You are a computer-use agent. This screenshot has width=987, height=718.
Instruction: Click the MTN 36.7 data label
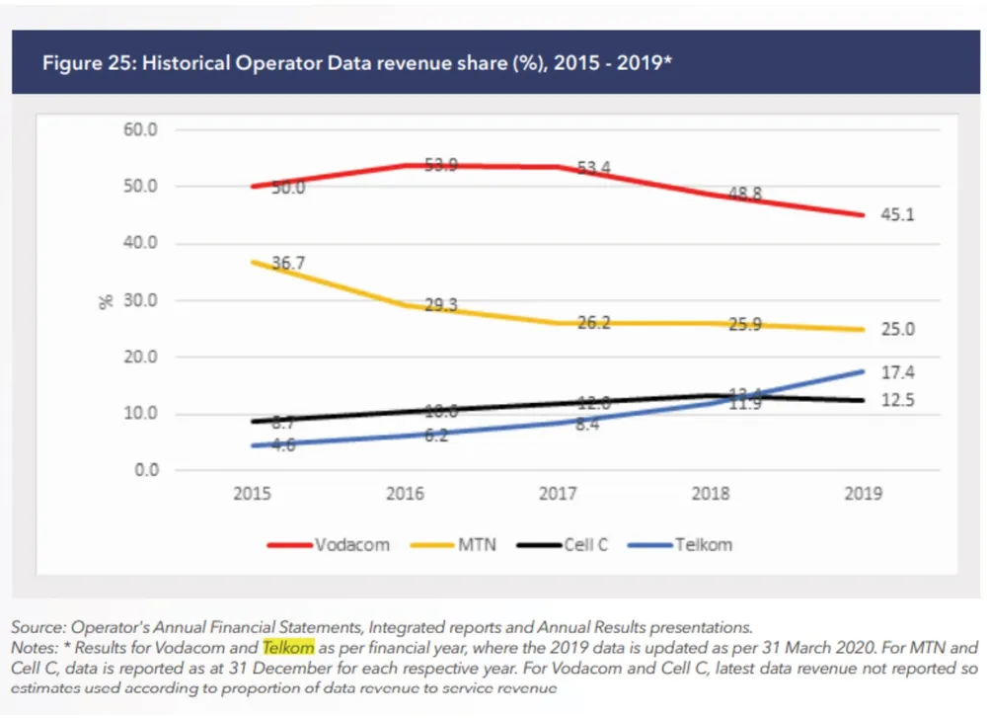(288, 263)
